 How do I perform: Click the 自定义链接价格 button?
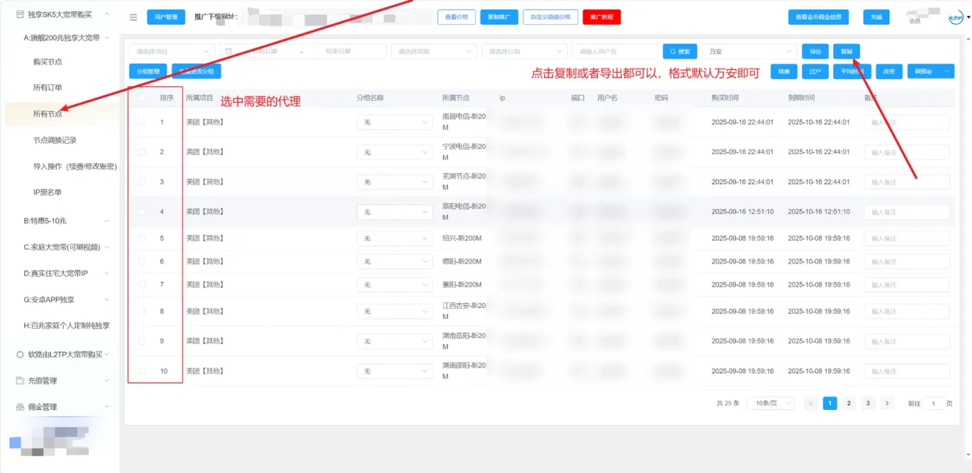(x=551, y=17)
